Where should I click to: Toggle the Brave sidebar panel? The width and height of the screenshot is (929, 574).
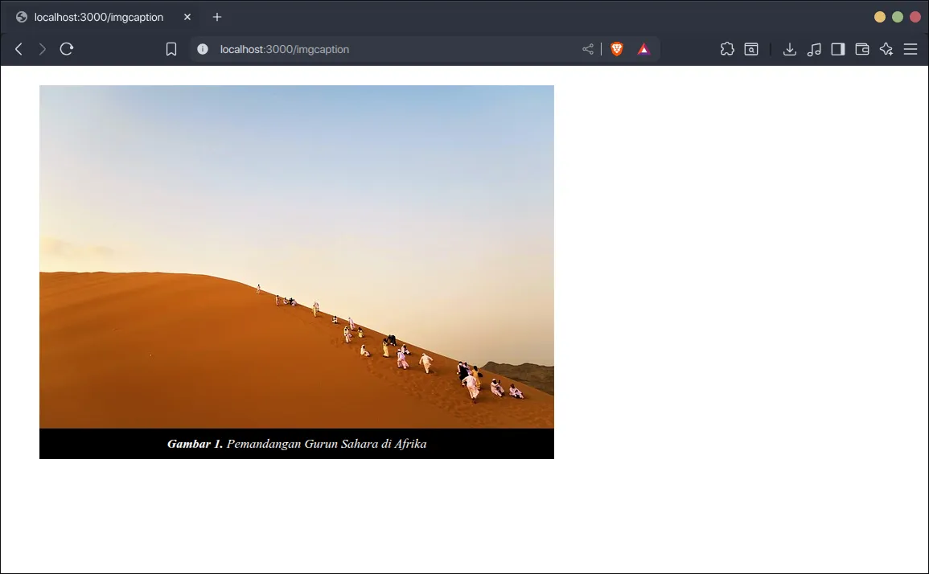[x=837, y=49]
